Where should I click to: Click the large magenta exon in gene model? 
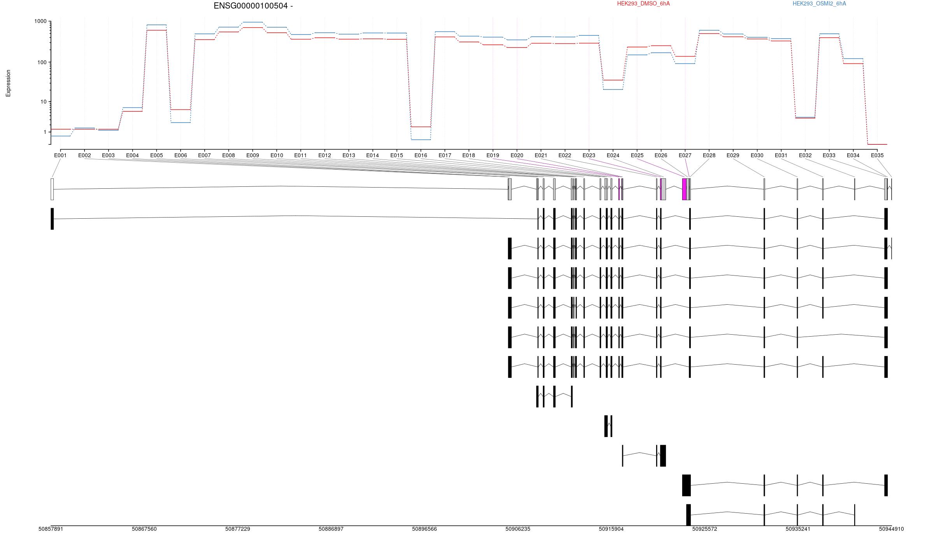[684, 189]
